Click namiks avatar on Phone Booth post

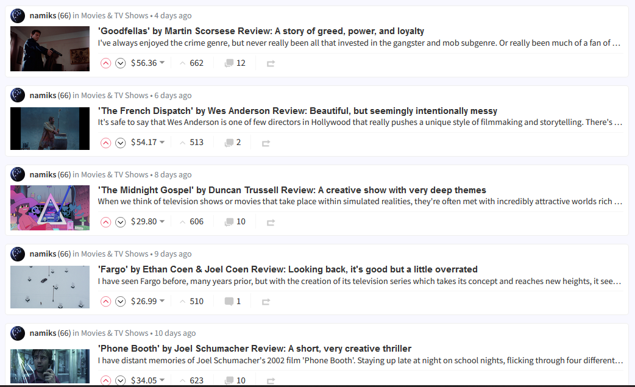pyautogui.click(x=18, y=333)
